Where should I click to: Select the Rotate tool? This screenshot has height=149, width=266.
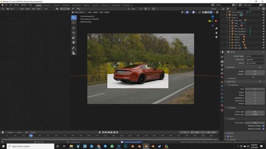[x=74, y=33]
